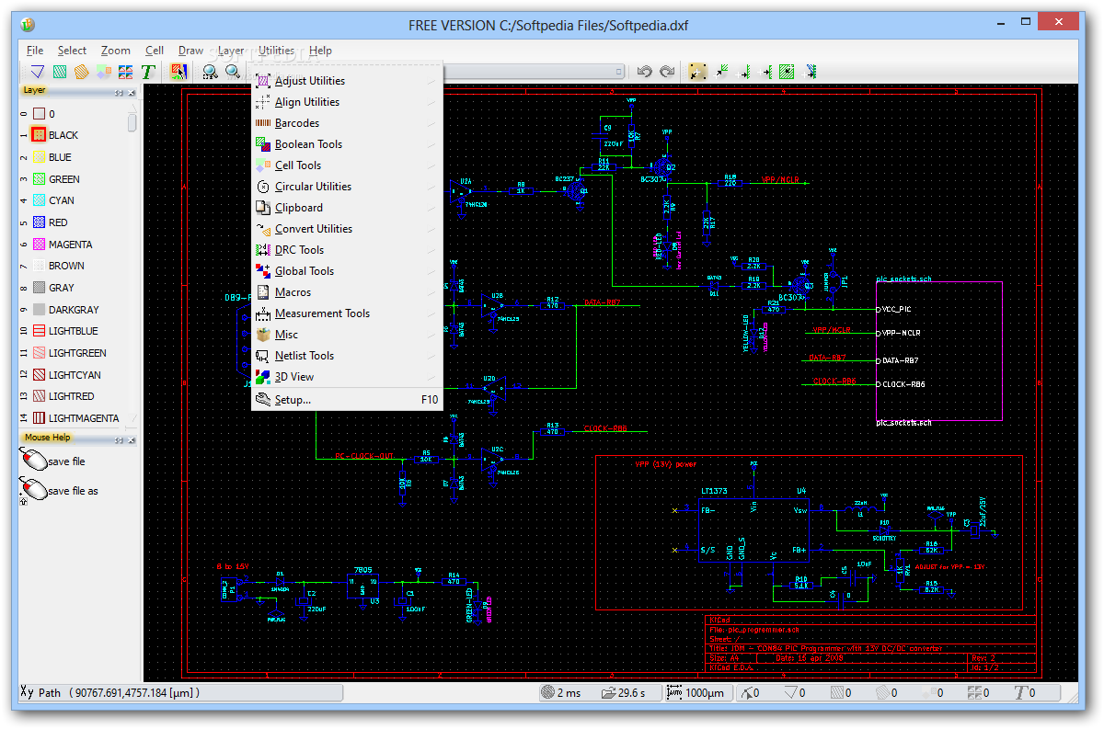Click the Circular Utilities menu icon
Image resolution: width=1104 pixels, height=729 pixels.
pos(262,187)
